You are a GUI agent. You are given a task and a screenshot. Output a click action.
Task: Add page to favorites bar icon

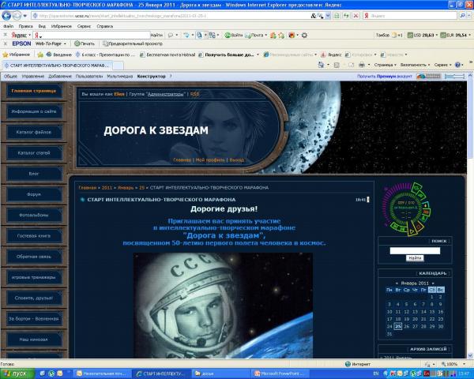(40, 54)
